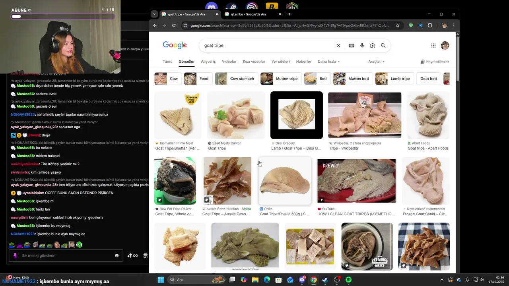Screen dimensions: 509x286
Task: Switch to the Yer siteleri tab
Action: click(x=281, y=62)
